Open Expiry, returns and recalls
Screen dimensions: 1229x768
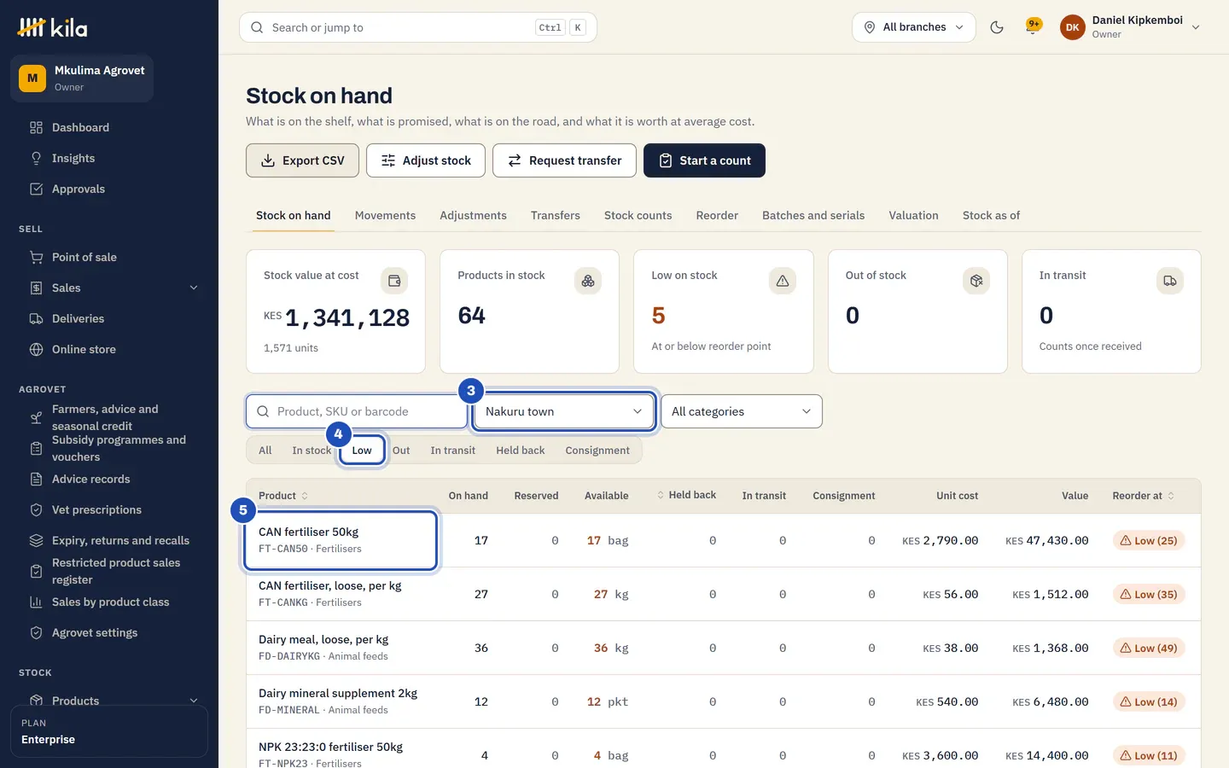pyautogui.click(x=109, y=540)
